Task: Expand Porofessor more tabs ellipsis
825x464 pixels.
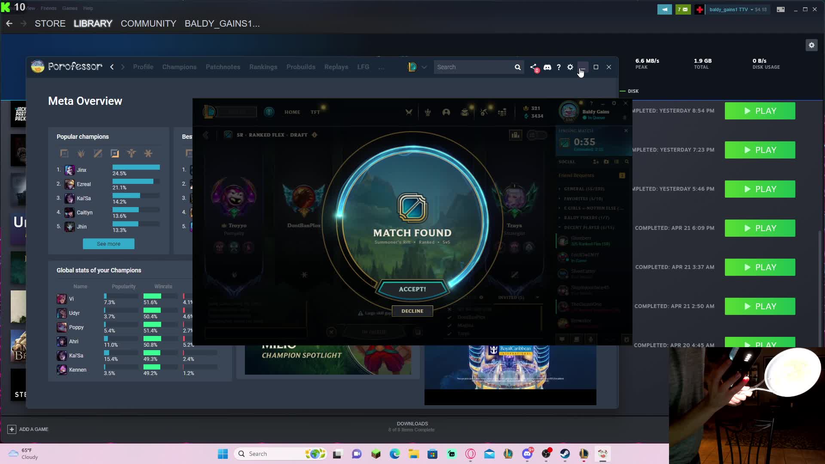Action: 381,67
